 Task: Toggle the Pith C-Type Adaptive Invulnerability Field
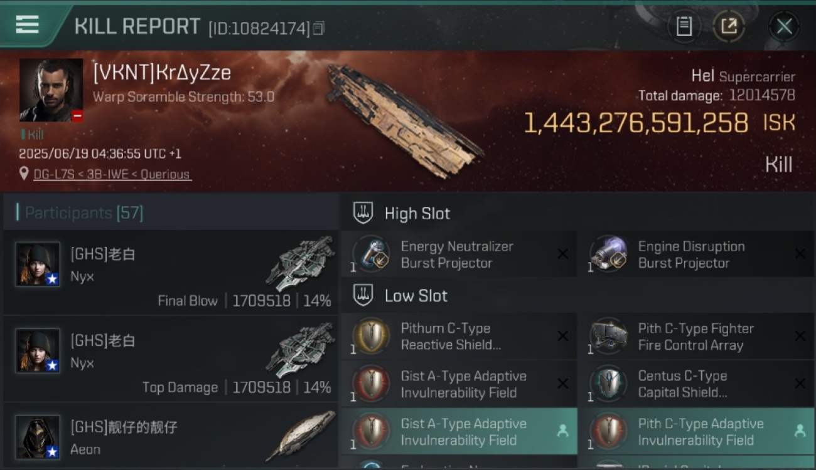(696, 432)
